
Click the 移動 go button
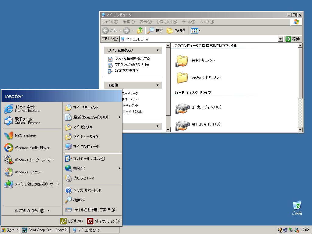(x=292, y=39)
